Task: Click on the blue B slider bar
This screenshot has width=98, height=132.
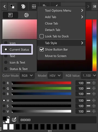Action: click(41, 94)
